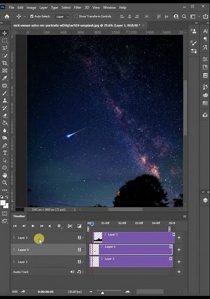Click the foreground color swatch
Image resolution: width=210 pixels, height=299 pixels.
click(3, 203)
